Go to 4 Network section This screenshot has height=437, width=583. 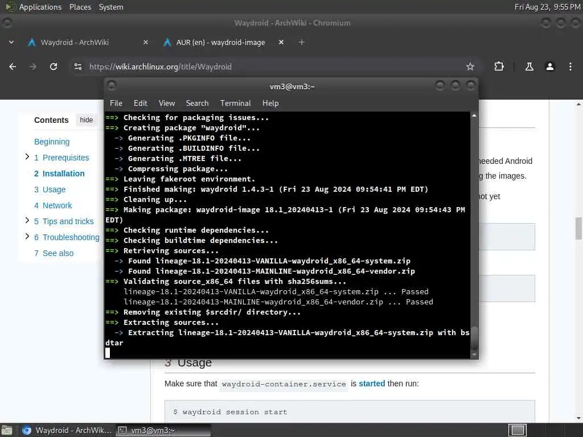pyautogui.click(x=53, y=205)
